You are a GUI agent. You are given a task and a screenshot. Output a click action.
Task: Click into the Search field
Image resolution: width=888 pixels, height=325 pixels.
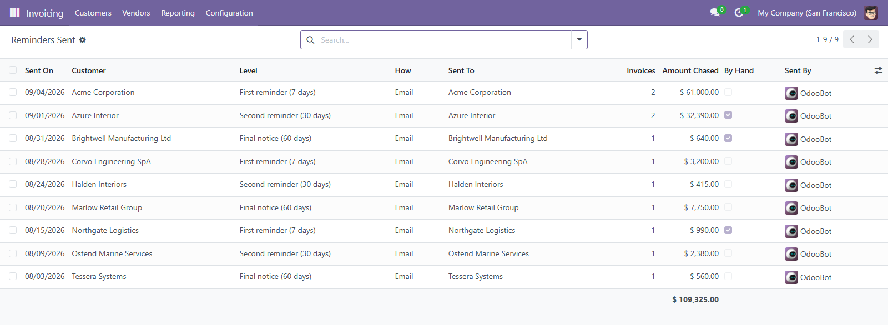[444, 40]
